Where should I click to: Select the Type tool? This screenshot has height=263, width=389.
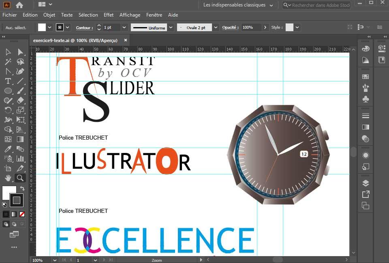pos(8,81)
